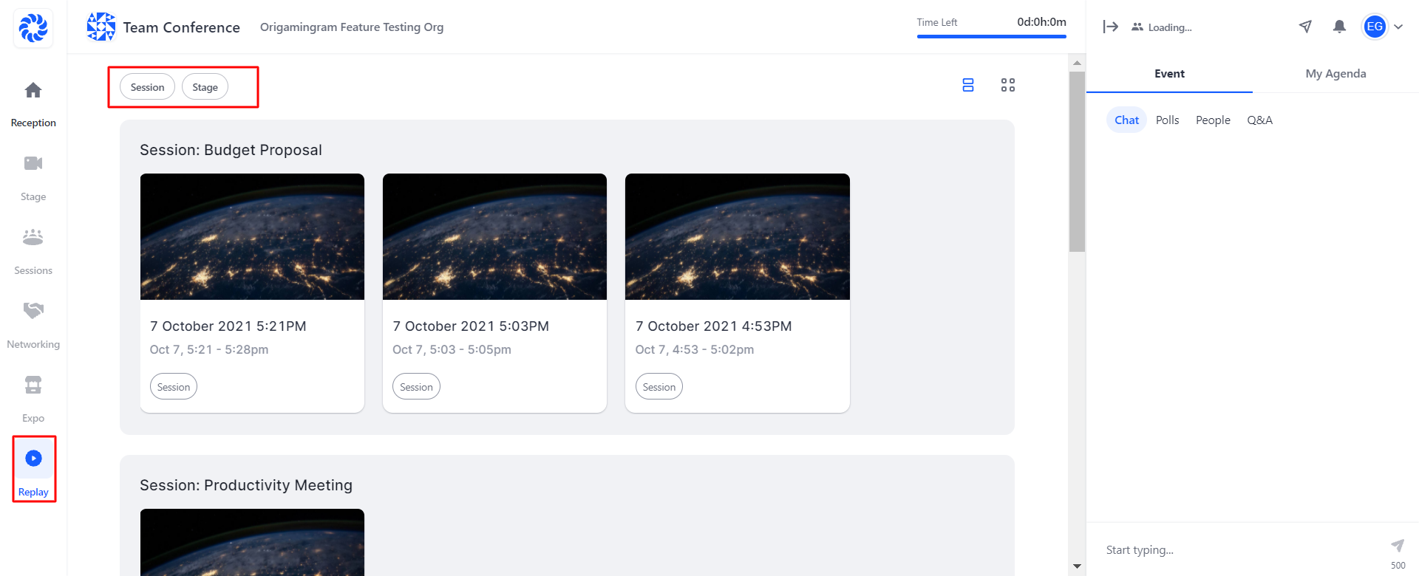Open the 5:21PM replay thumbnail

click(x=252, y=236)
